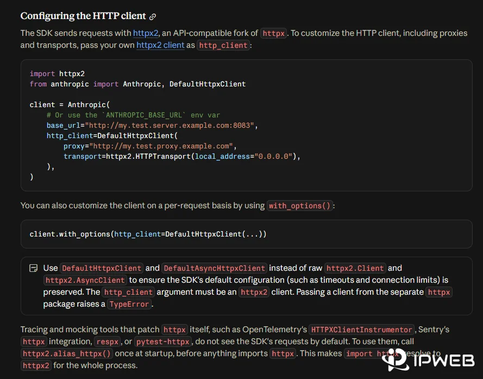Click the 'TypeError' inline code
This screenshot has width=483, height=379.
pos(129,305)
